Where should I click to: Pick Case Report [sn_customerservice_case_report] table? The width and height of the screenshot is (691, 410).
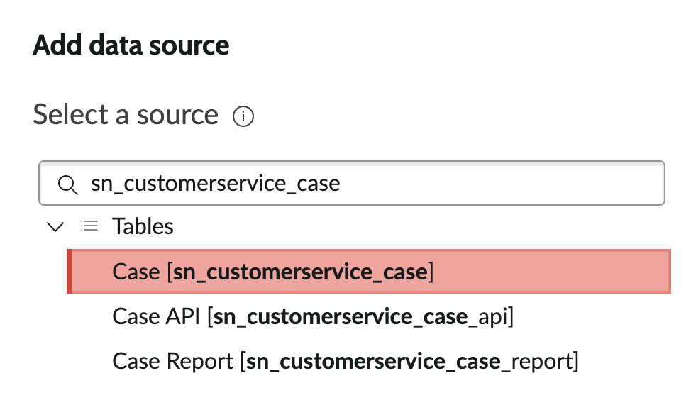346,361
